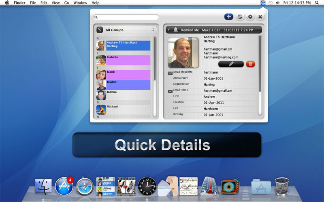Open the File menu
324x202 pixels.
[33, 3]
